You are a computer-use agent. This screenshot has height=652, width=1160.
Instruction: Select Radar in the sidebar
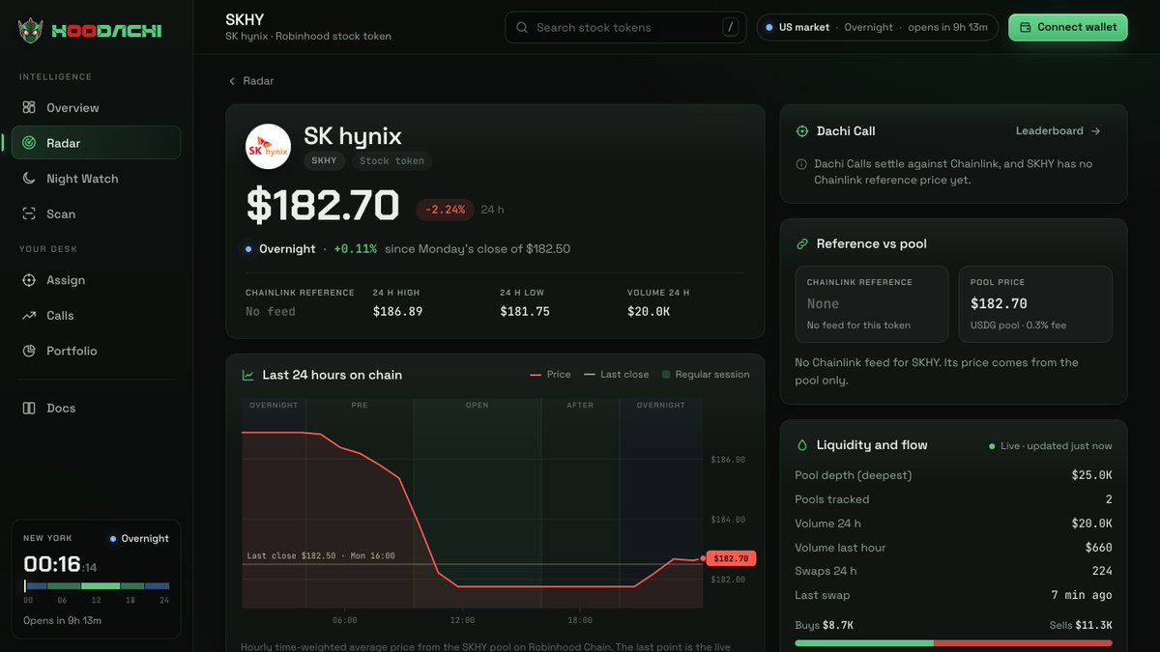tap(97, 143)
